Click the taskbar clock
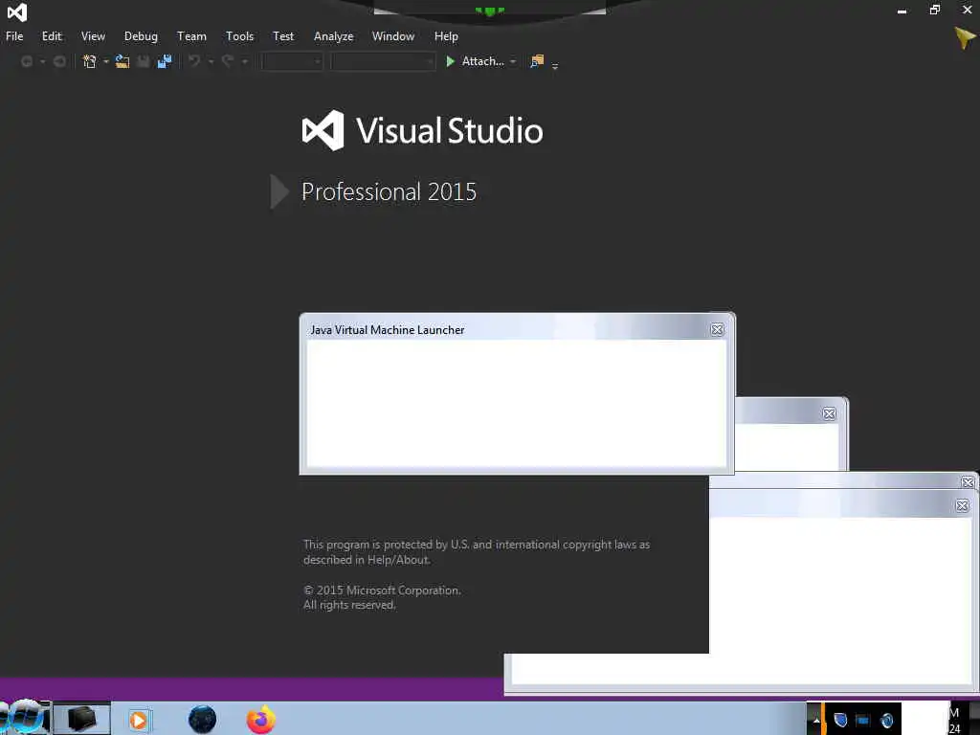The image size is (980, 735). 956,721
